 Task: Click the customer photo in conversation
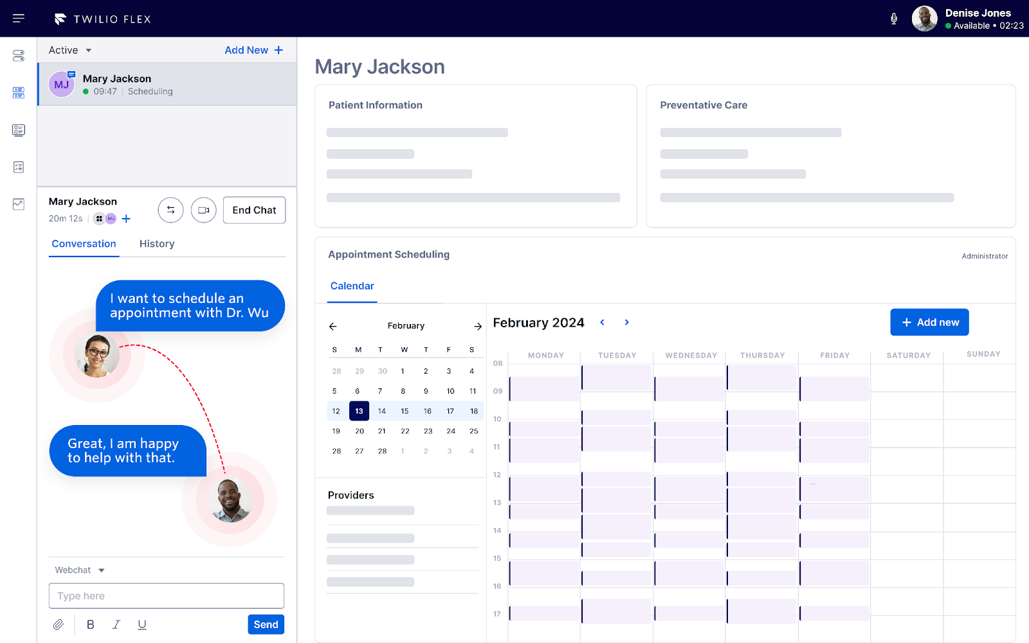(97, 355)
